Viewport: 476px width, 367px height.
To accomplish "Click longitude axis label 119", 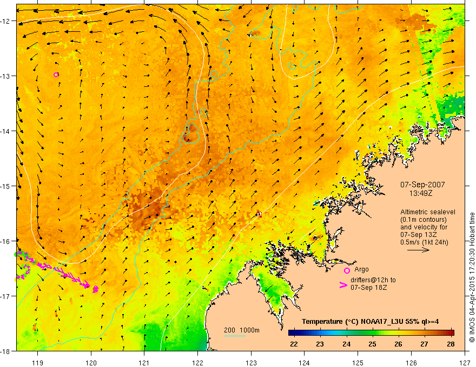I will [38, 363].
